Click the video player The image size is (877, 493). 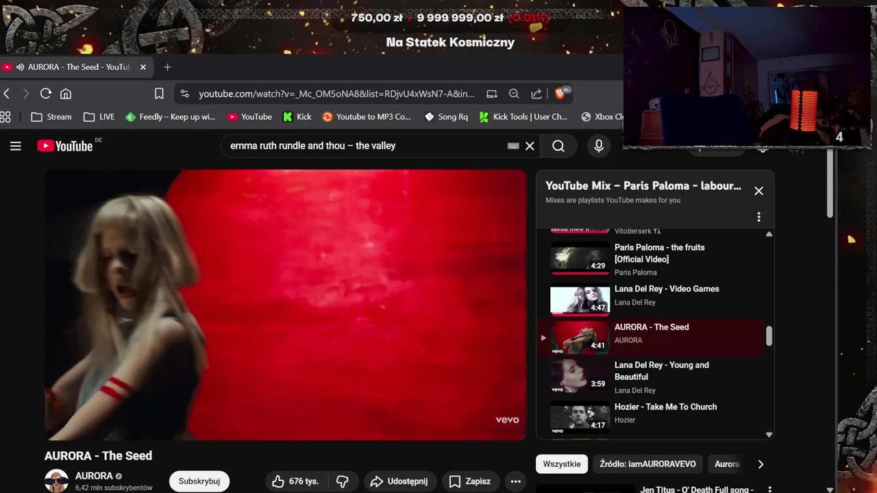[285, 305]
